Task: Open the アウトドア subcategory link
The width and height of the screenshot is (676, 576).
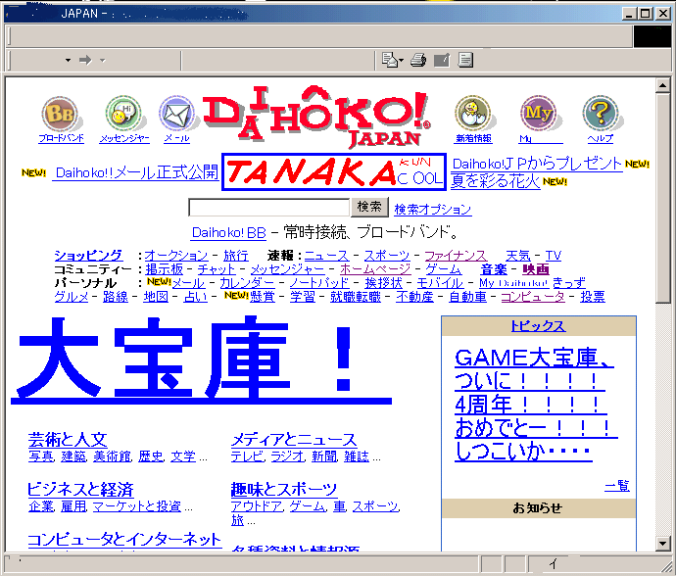Action: [x=257, y=506]
